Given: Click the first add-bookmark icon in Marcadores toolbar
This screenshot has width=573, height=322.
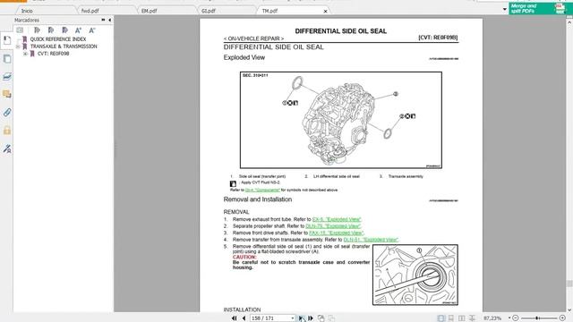Looking at the screenshot, I should 37,30.
